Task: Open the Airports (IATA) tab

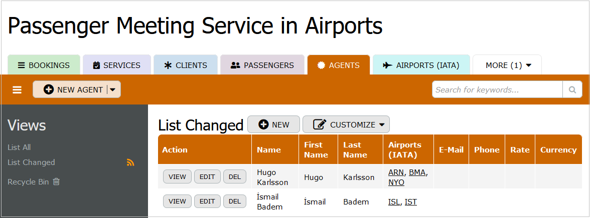Action: (421, 65)
